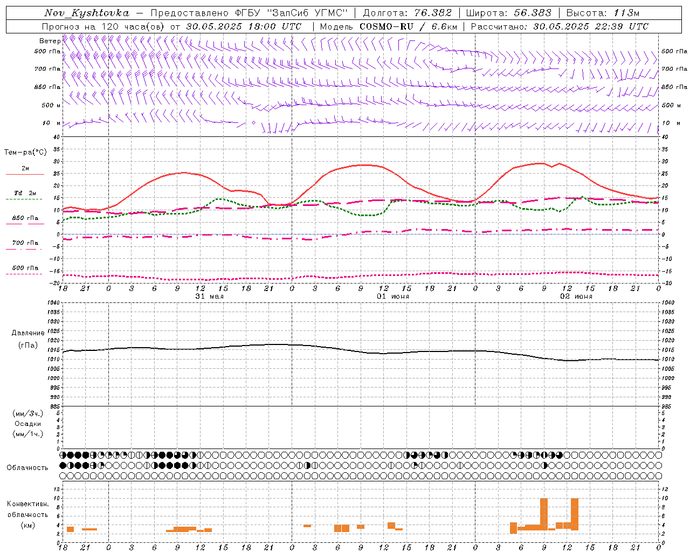Click the 'ЗапСиб УГМС' provider text

308,13
